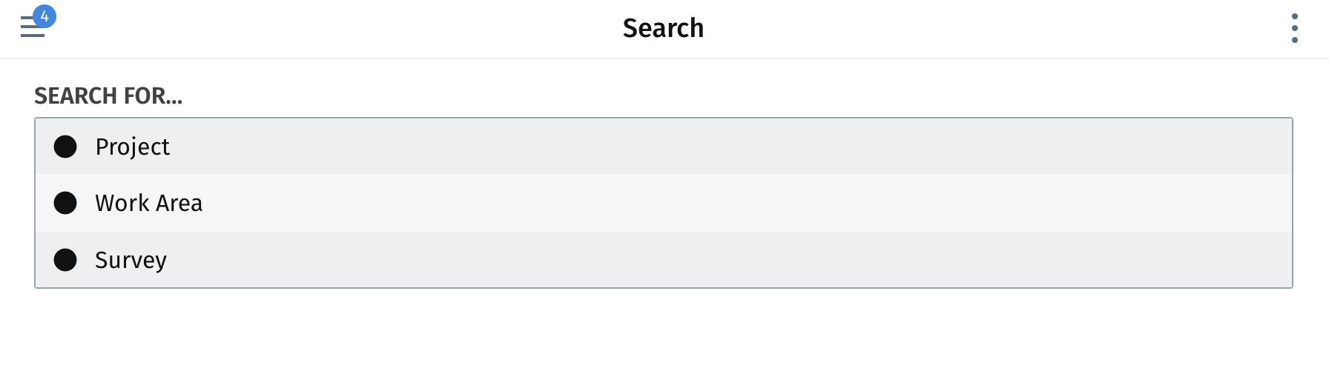Tap the vertical ellipsis in the header
This screenshot has width=1329, height=385.
tap(1295, 28)
